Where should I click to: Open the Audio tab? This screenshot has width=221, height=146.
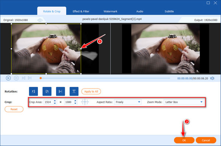pos(140,11)
